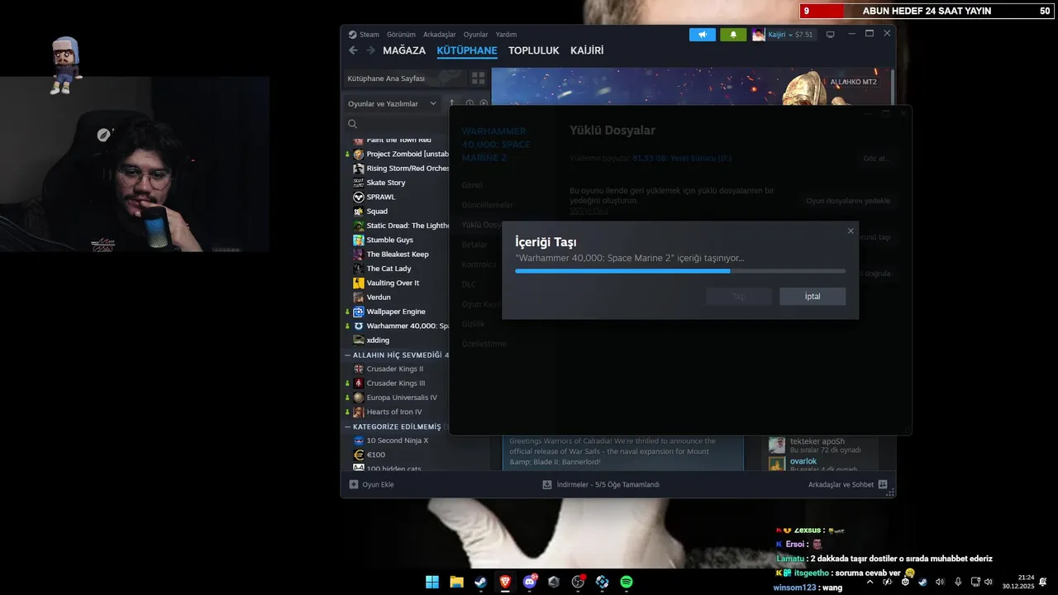The height and width of the screenshot is (595, 1058).
Task: Open the TOPLULUK tab
Action: coord(534,50)
